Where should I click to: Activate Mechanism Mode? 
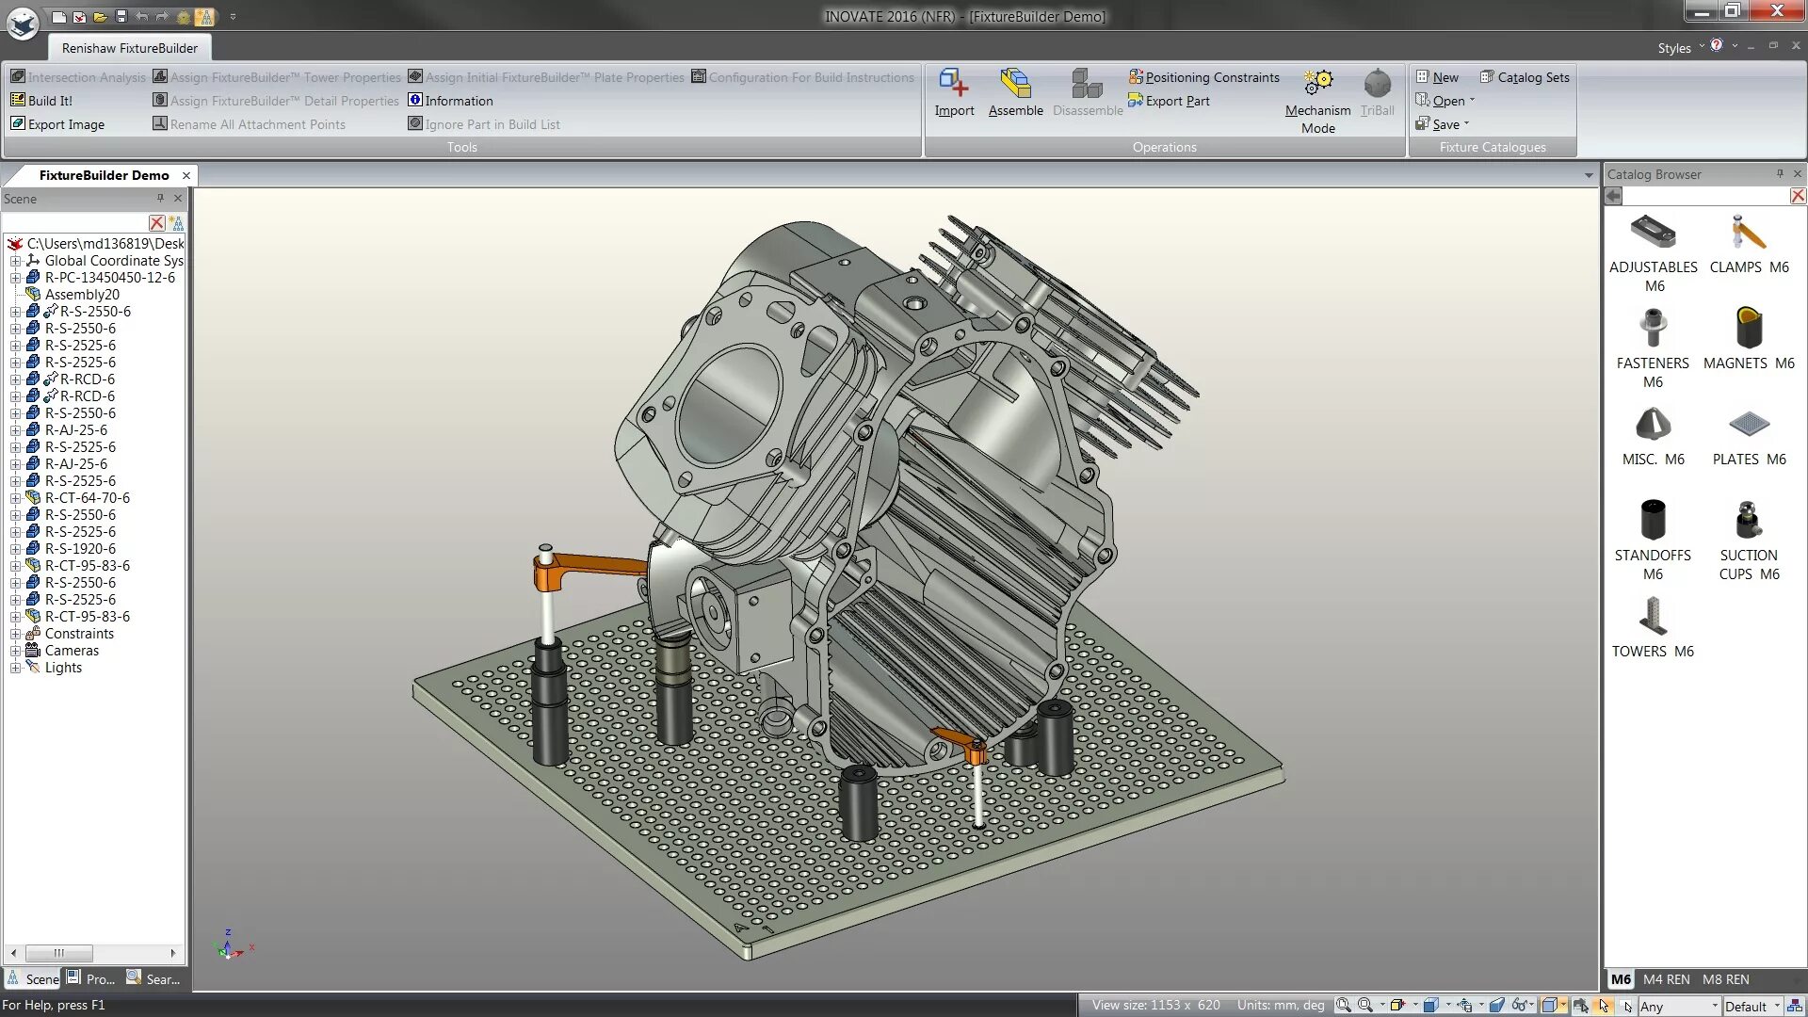pos(1317,85)
